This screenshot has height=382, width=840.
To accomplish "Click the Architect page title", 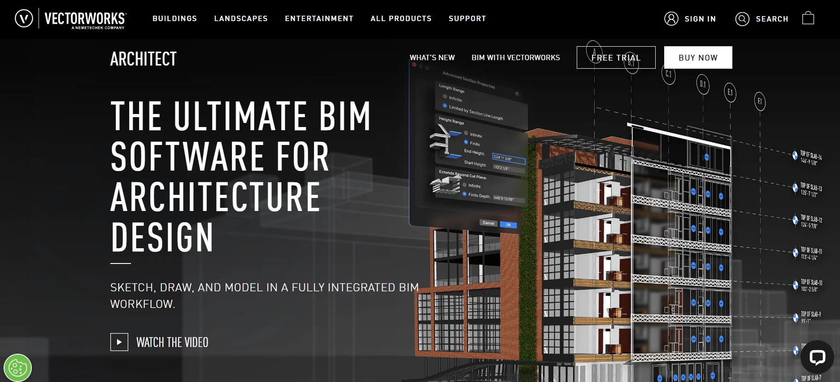I will click(x=144, y=59).
